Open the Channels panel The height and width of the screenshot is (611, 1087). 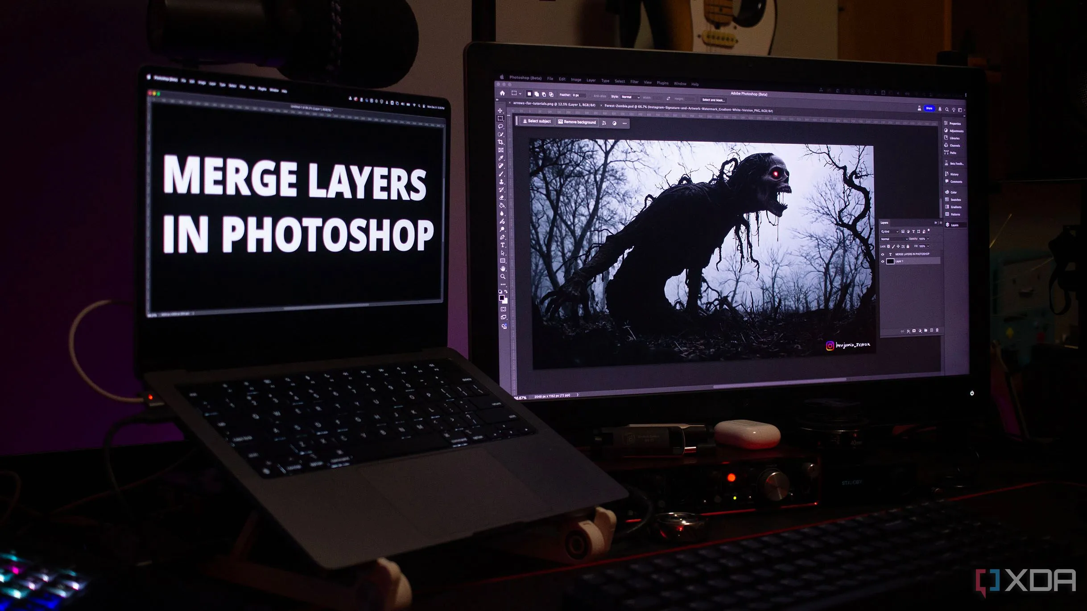(x=955, y=145)
